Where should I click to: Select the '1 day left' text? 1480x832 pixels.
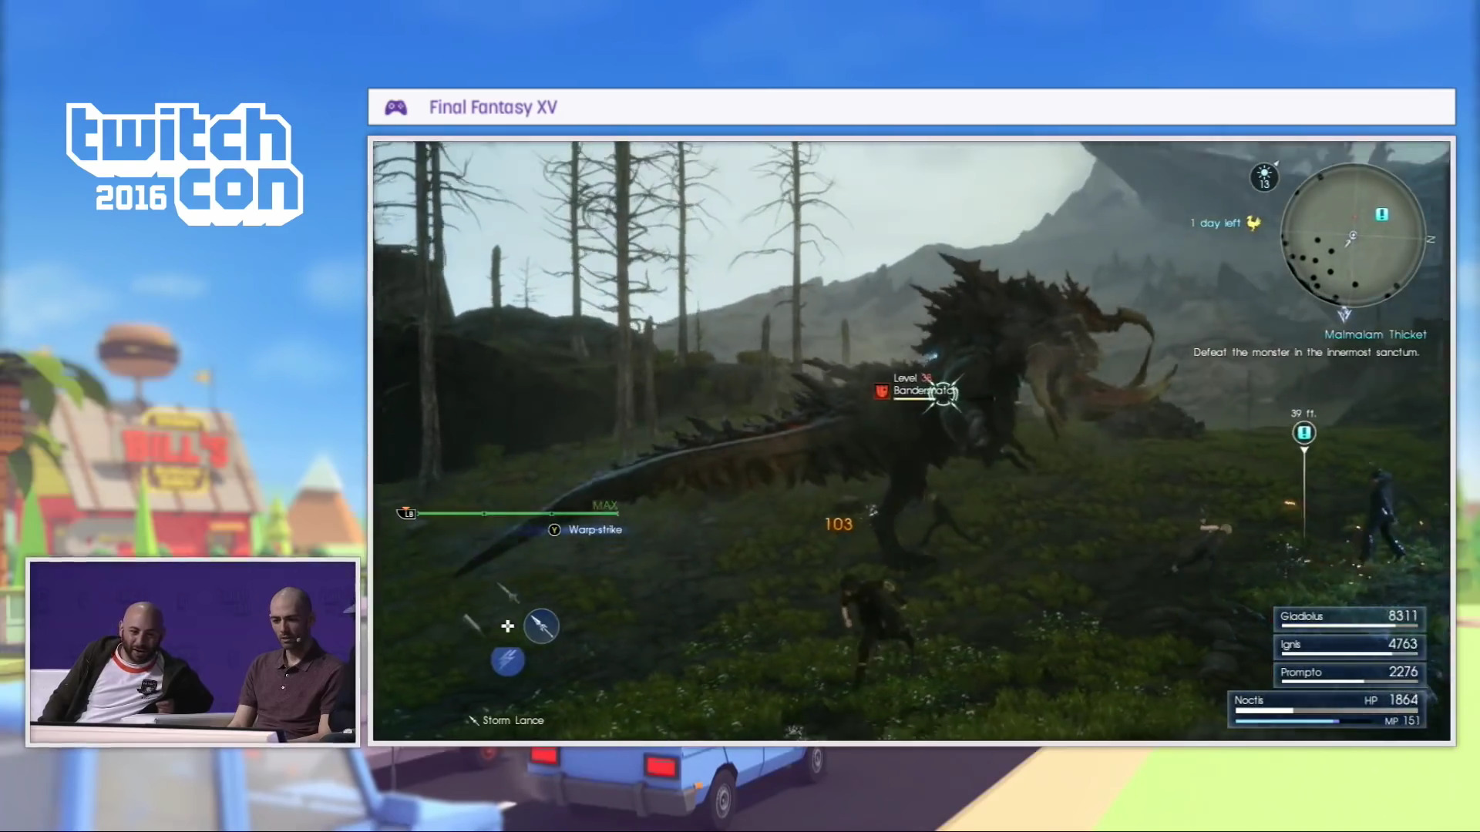1215,223
